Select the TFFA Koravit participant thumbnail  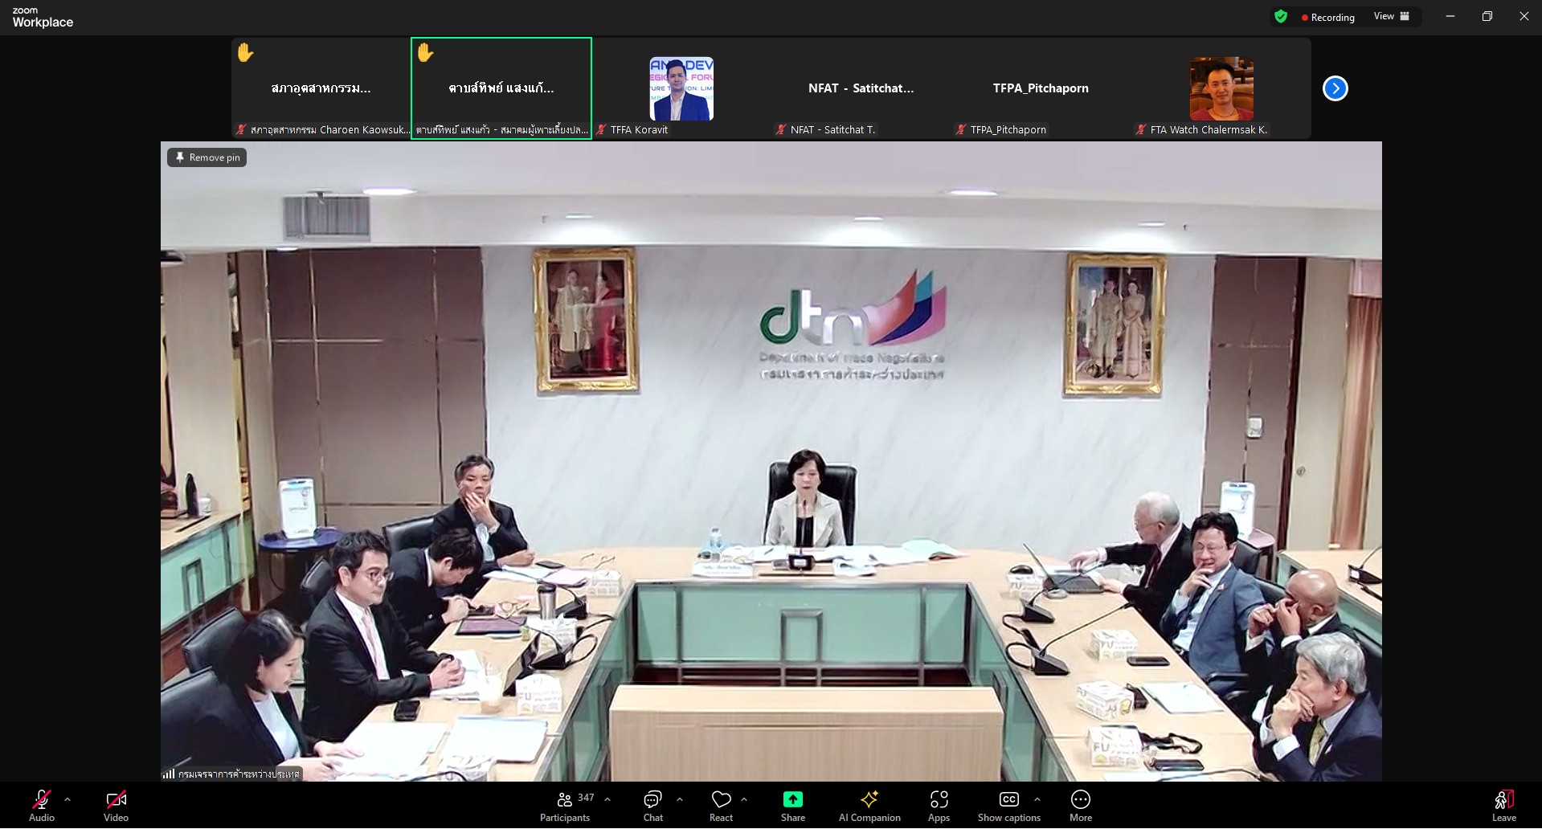coord(681,89)
